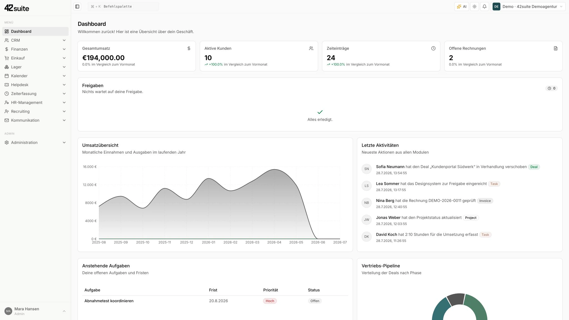Click the Frist column header
The image size is (569, 320).
click(x=213, y=290)
